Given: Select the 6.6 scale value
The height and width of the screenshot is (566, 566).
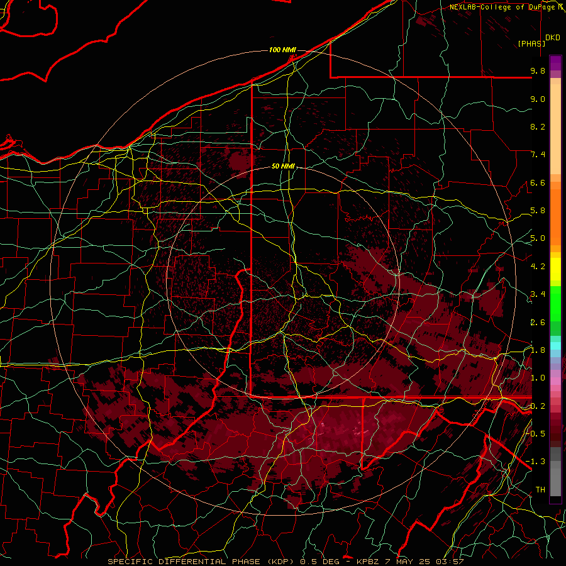Looking at the screenshot, I should coord(538,183).
